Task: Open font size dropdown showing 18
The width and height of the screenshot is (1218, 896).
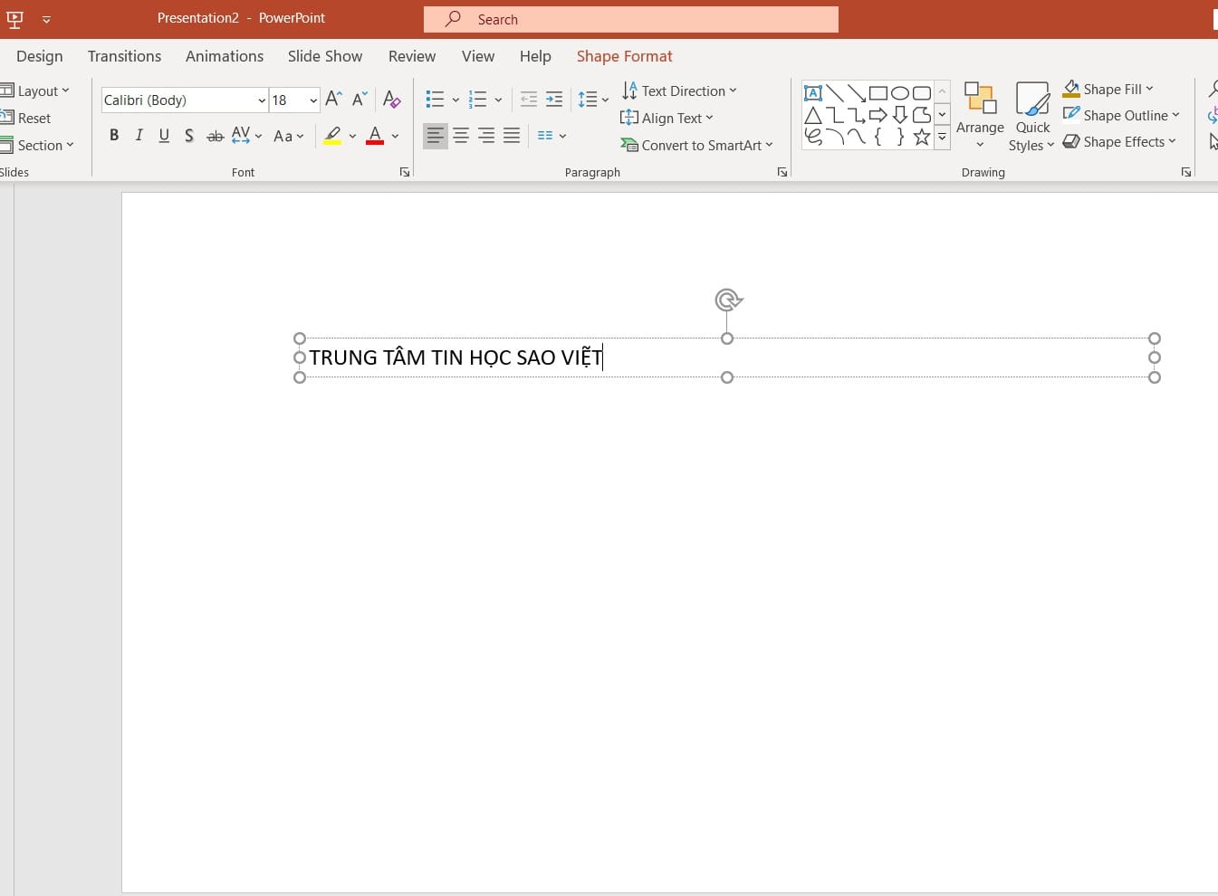Action: [313, 100]
